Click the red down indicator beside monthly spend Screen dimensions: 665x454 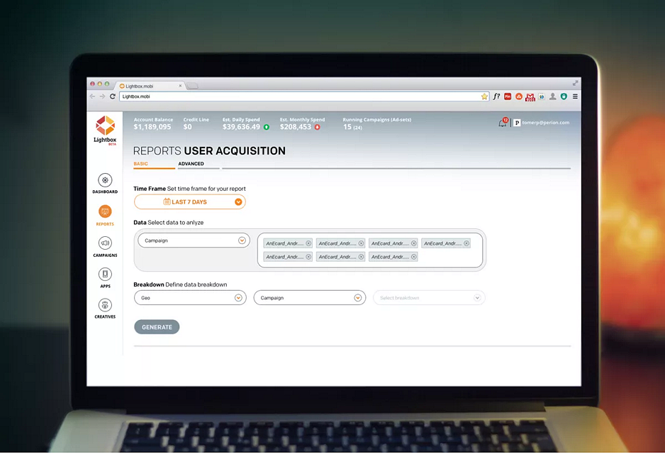(x=317, y=127)
